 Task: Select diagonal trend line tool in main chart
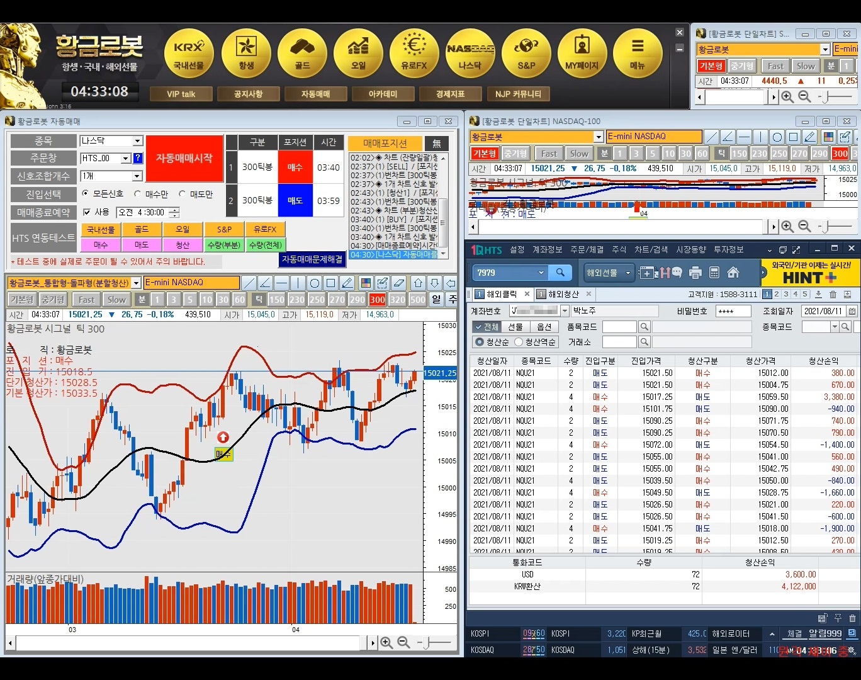click(249, 283)
